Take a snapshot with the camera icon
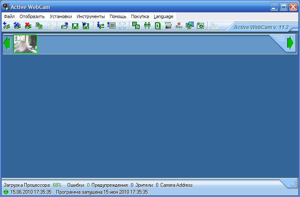Image resolution: width=300 pixels, height=197 pixels. point(201,25)
